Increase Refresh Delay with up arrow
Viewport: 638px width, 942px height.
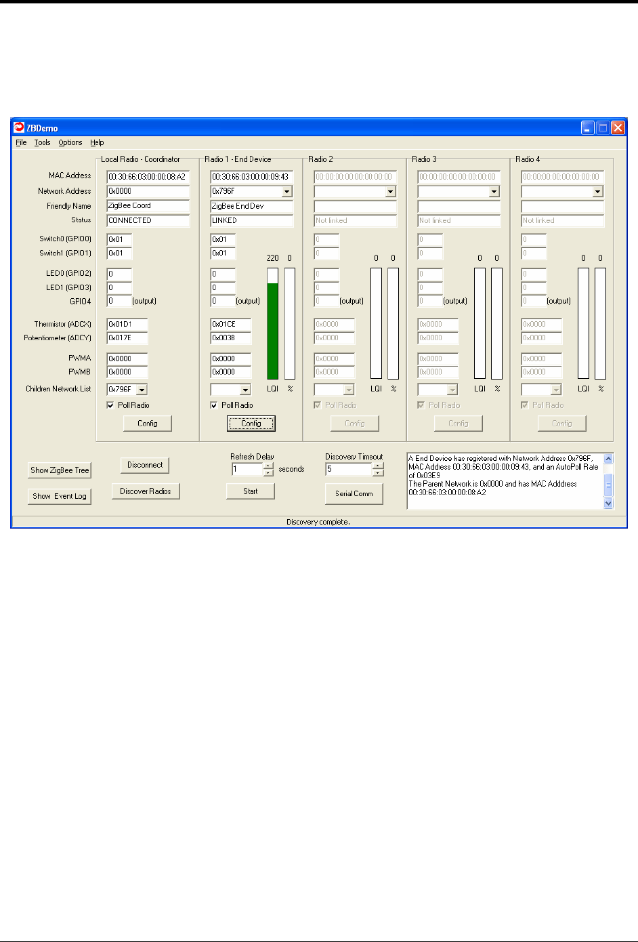point(269,466)
